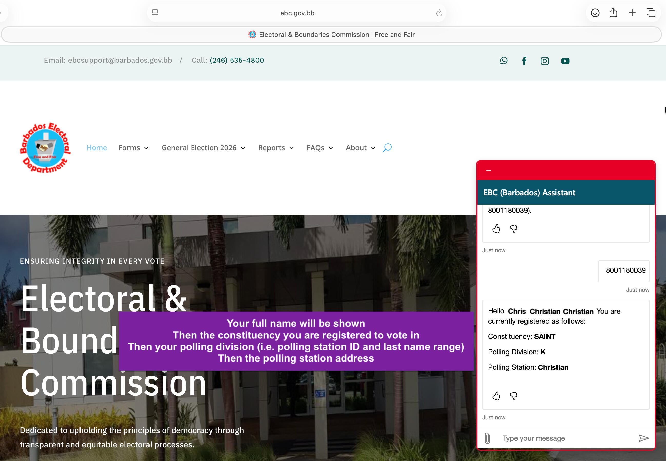The image size is (666, 461).
Task: Click the site search magnifier icon
Action: pyautogui.click(x=387, y=148)
